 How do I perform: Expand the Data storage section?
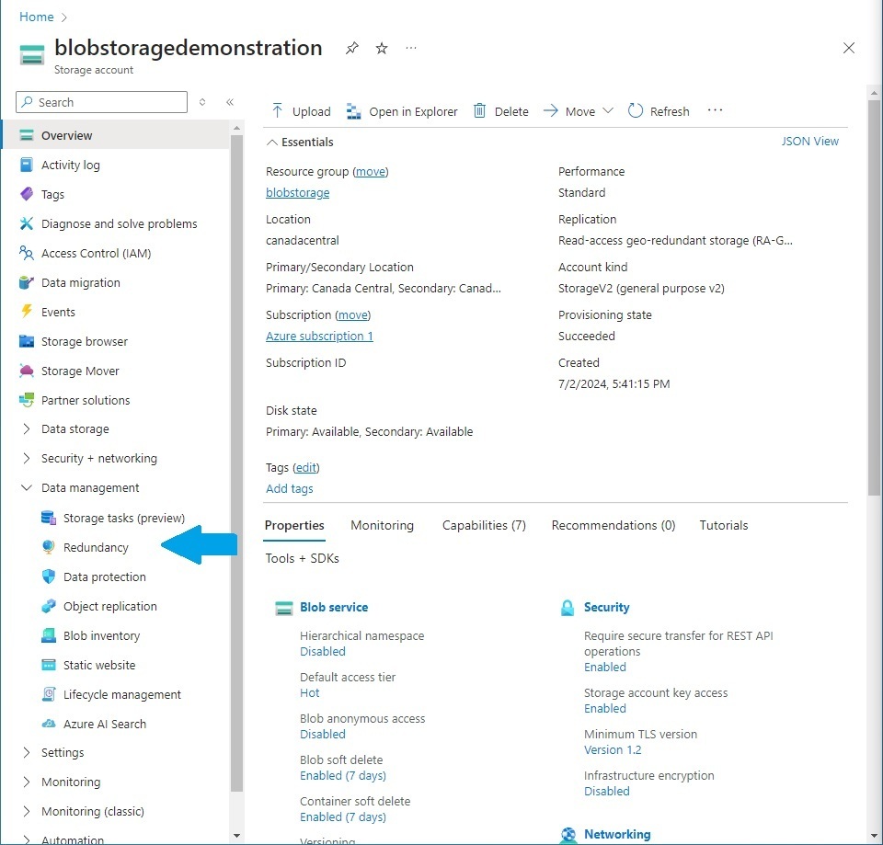coord(26,429)
